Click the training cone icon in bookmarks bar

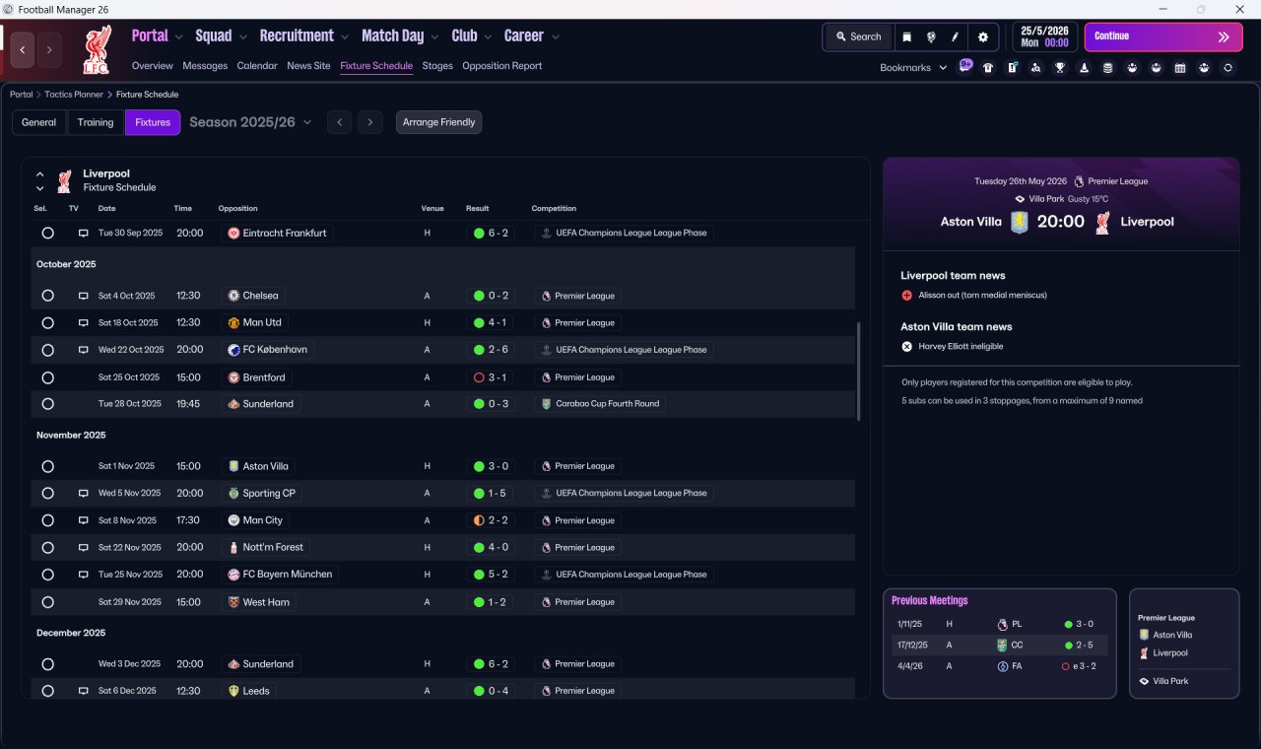coord(1084,68)
